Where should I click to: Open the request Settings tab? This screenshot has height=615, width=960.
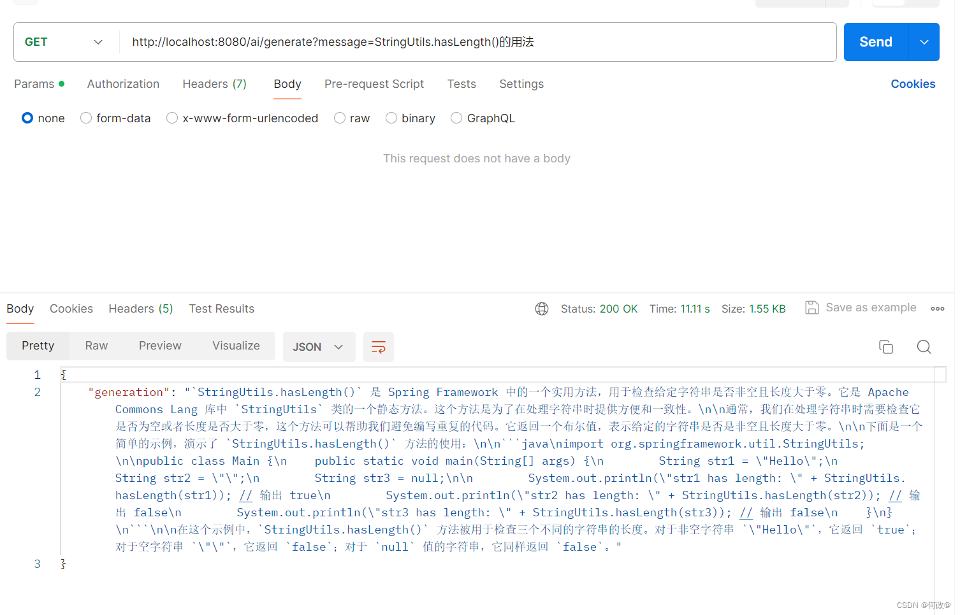pos(521,84)
